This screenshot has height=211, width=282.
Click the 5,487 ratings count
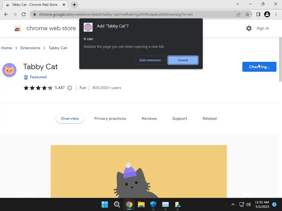point(60,88)
